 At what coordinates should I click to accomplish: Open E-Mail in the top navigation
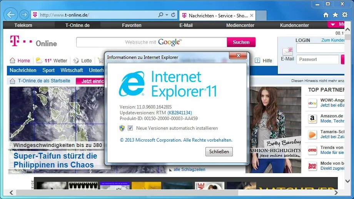pos(186,25)
